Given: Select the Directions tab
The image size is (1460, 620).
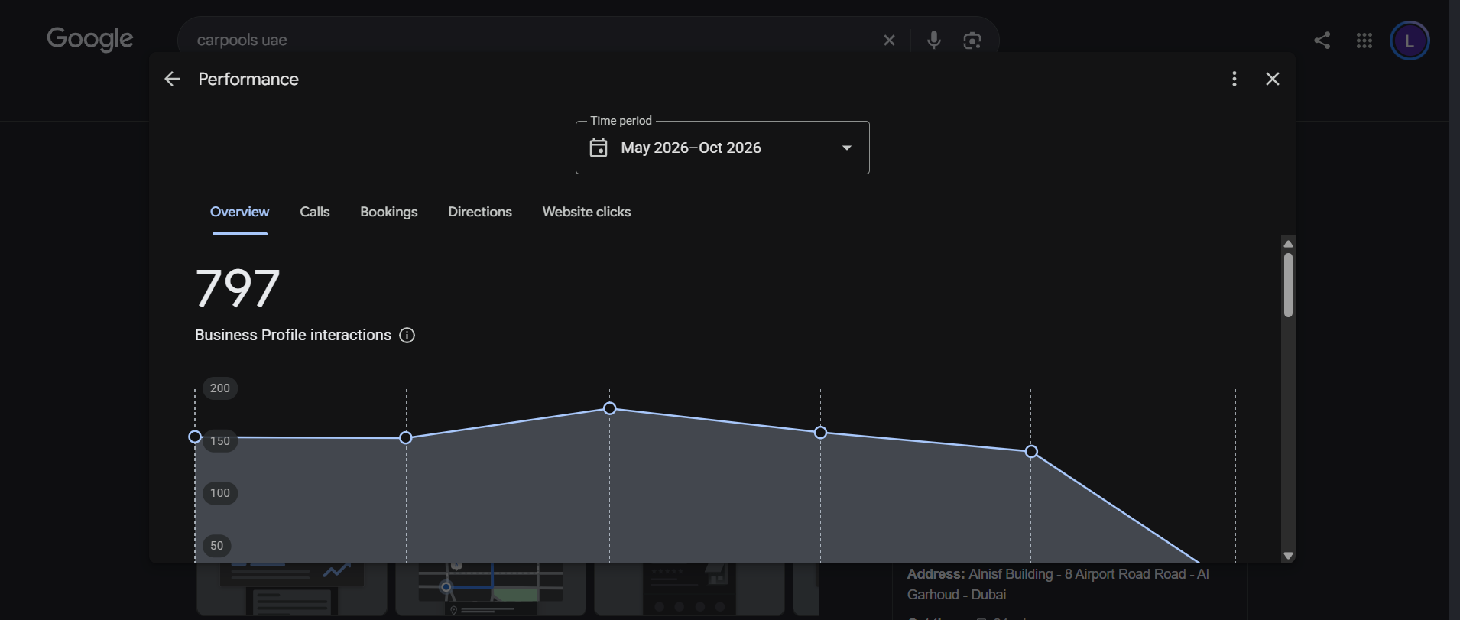Looking at the screenshot, I should 480,212.
